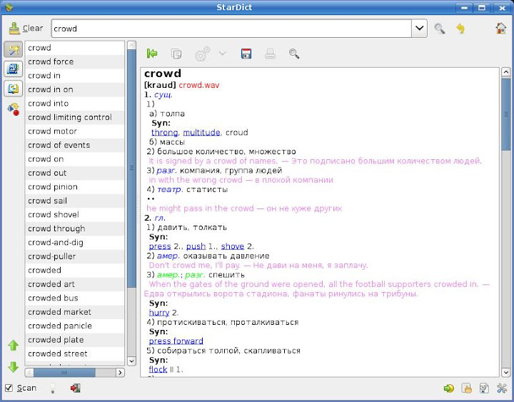The width and height of the screenshot is (514, 402).
Task: Select 'crowd sail' in word list
Action: 75,201
